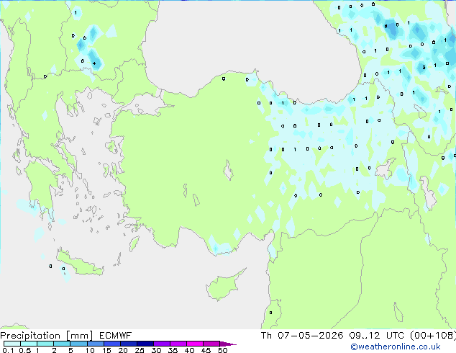This screenshot has width=456, height=353.
Task: Choose the 30 mm purple legend swatch
Action: [161, 344]
